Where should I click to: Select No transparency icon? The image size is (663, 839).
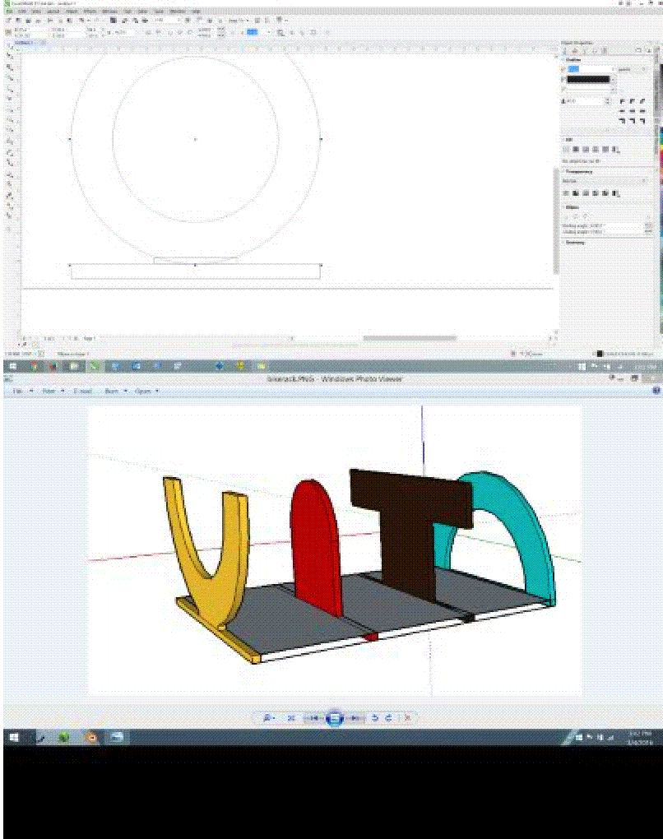pyautogui.click(x=566, y=193)
